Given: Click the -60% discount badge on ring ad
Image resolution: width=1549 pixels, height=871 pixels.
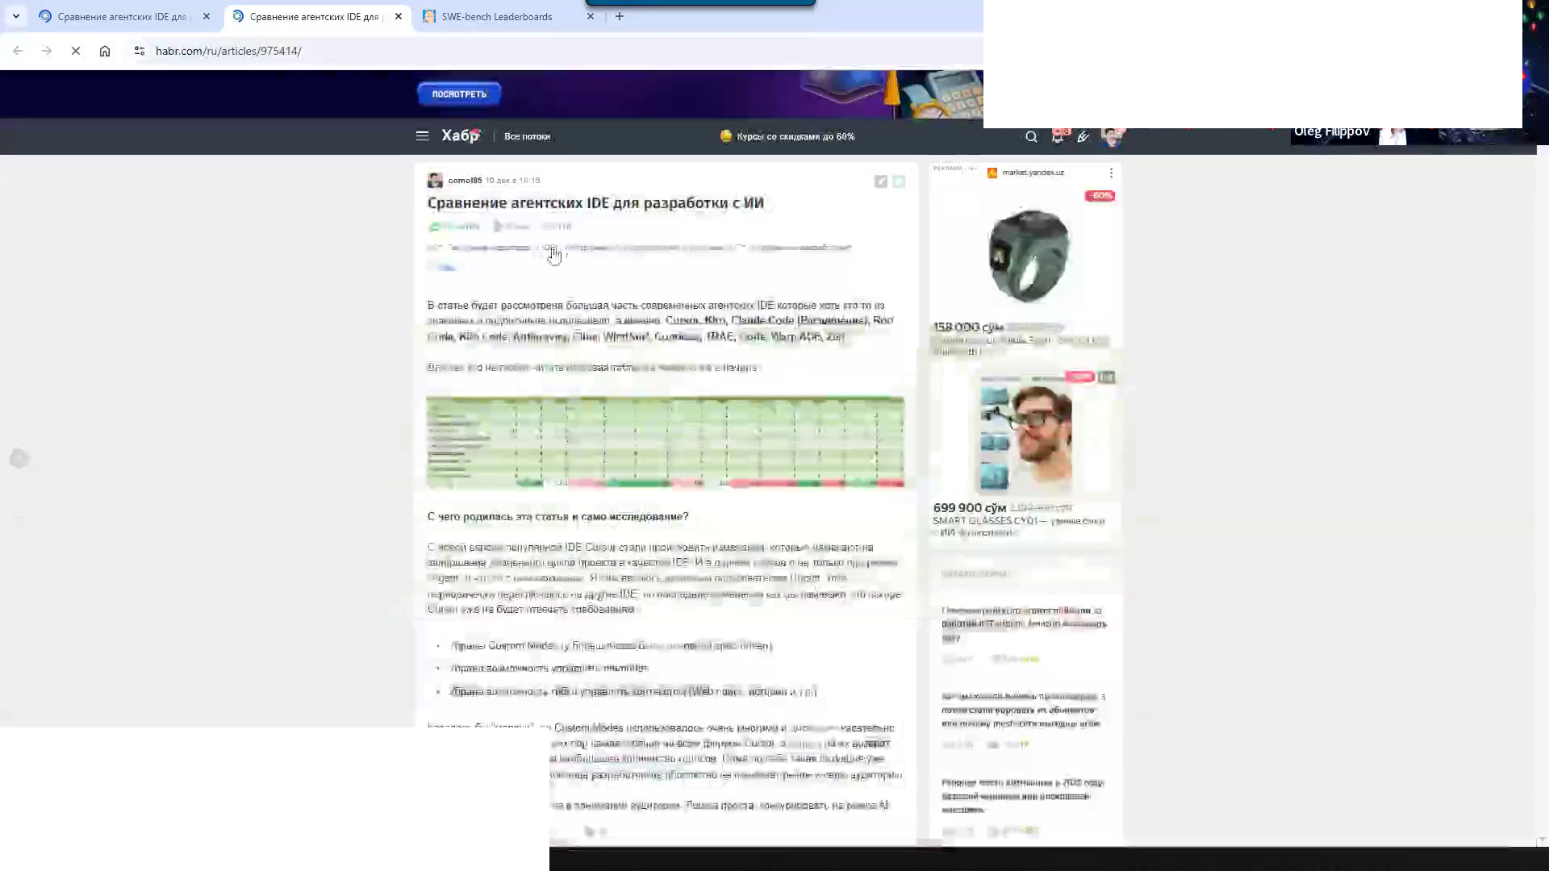Looking at the screenshot, I should point(1100,196).
